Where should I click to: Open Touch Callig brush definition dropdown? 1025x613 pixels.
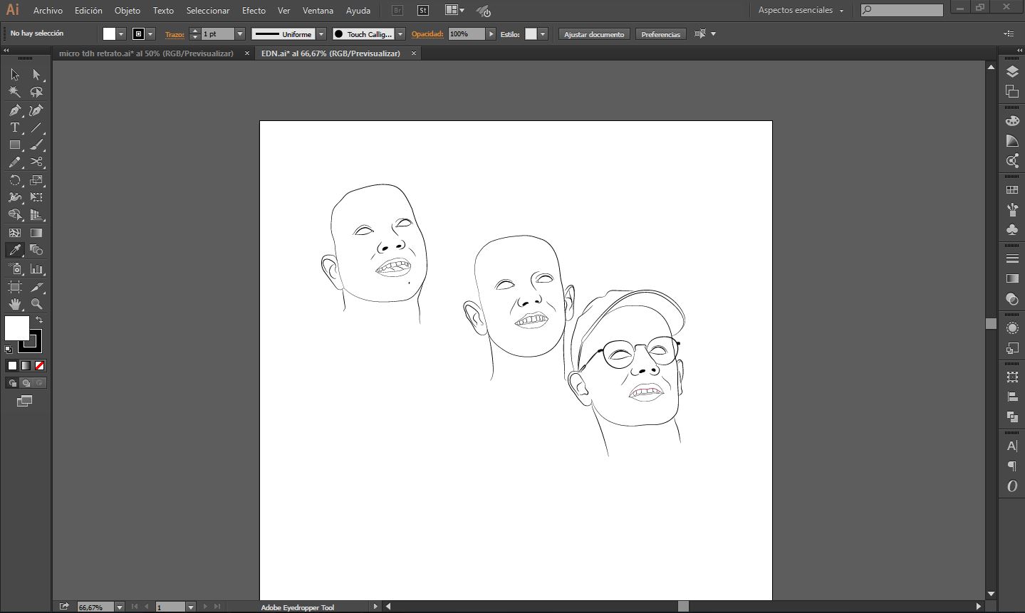[x=400, y=34]
